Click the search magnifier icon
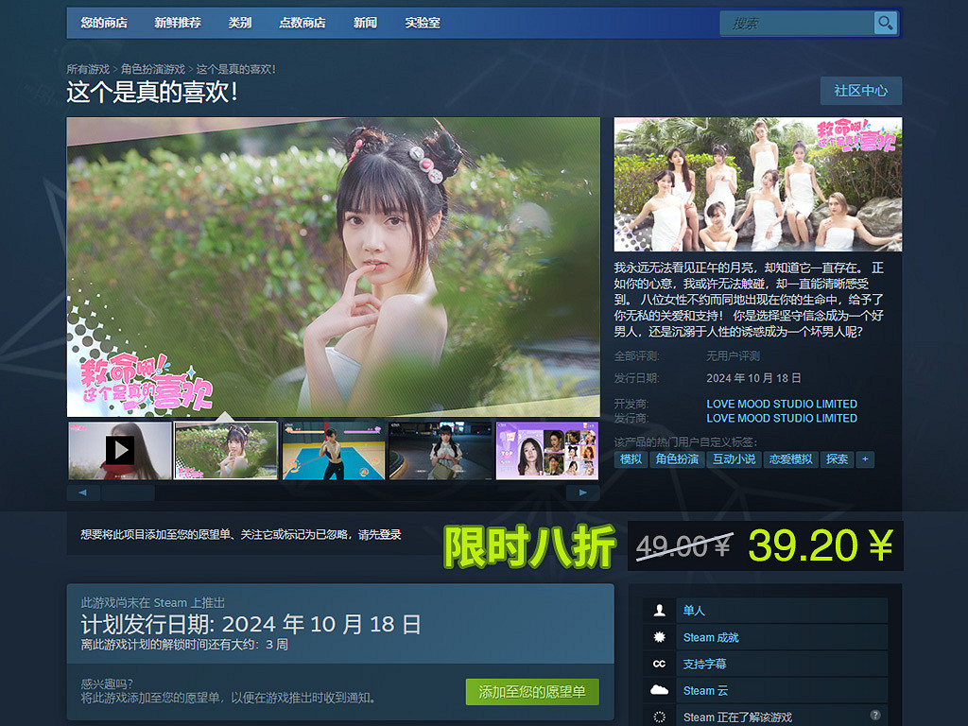Image resolution: width=968 pixels, height=726 pixels. 886,22
